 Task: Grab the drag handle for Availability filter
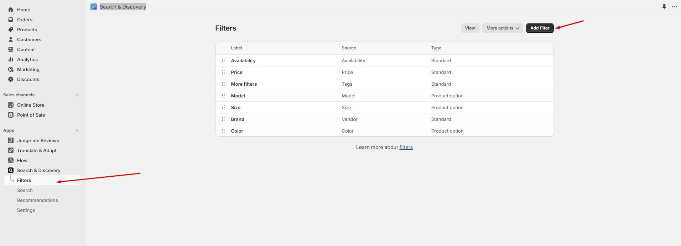223,60
